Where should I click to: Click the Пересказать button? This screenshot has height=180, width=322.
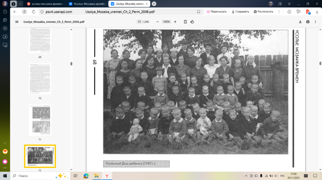(217, 12)
